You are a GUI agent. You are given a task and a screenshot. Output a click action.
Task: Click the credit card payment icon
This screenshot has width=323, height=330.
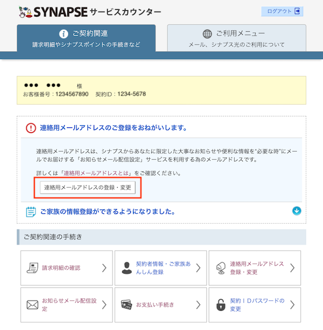click(127, 305)
